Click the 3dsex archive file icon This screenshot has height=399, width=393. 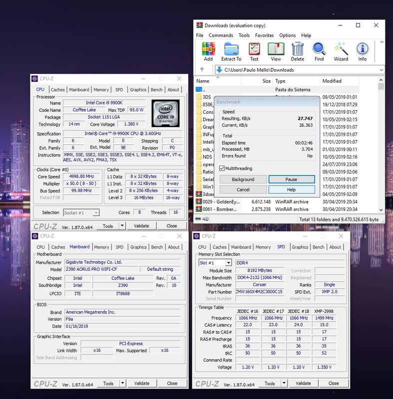(199, 194)
